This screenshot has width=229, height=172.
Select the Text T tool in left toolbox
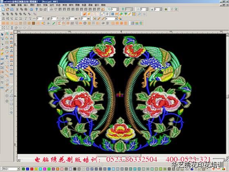(7, 57)
